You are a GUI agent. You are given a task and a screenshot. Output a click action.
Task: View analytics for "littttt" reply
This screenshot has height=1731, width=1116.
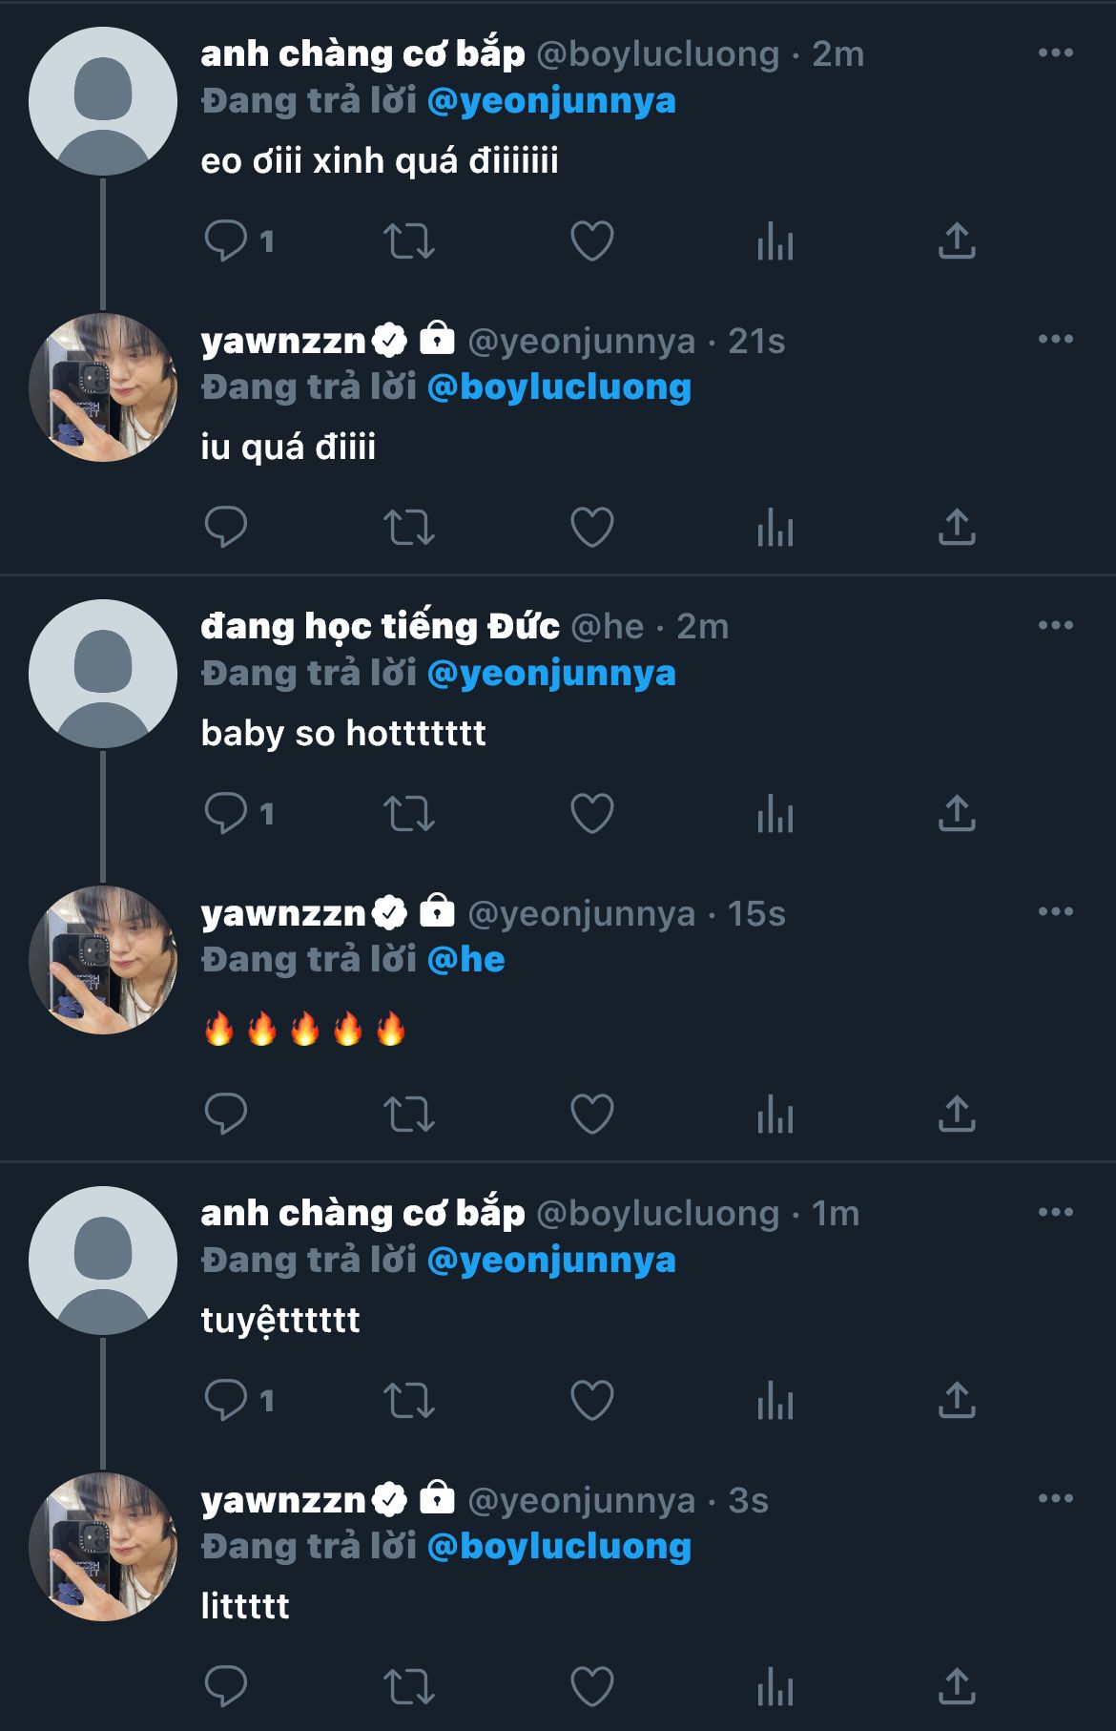coord(775,1686)
